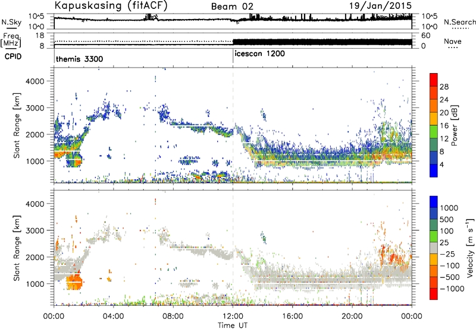
Task: Click the 'CPID' row label
Action: click(x=13, y=56)
